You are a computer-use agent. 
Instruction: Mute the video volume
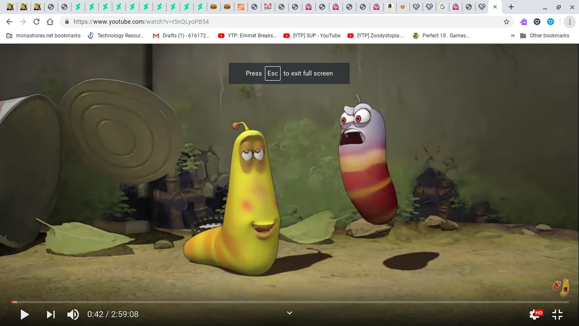(x=73, y=314)
